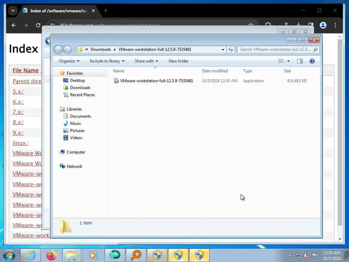349x262 pixels.
Task: Open Include in library dropdown
Action: pos(107,61)
